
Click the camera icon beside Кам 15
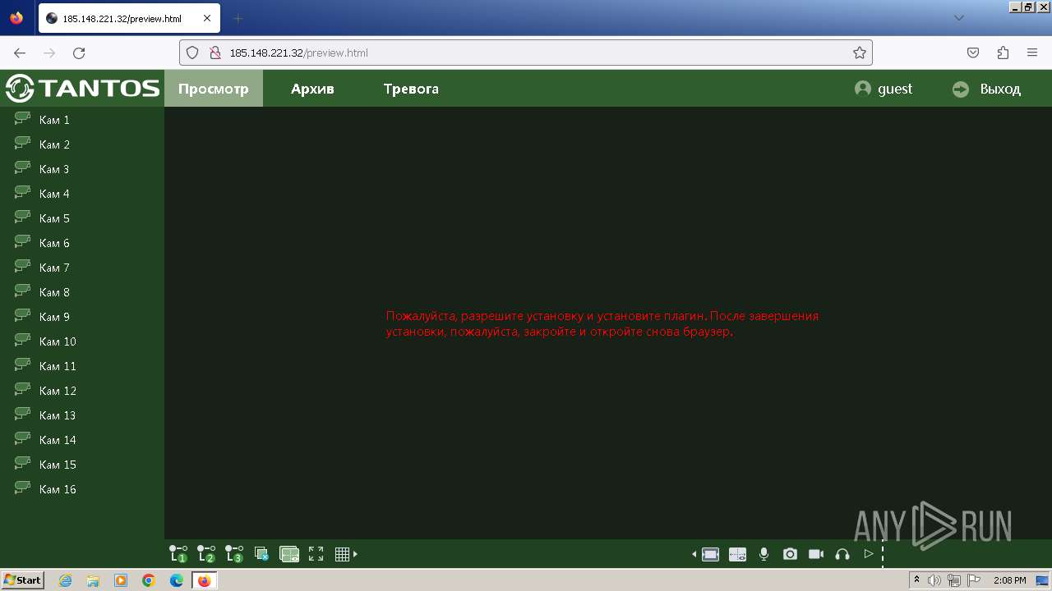[22, 464]
